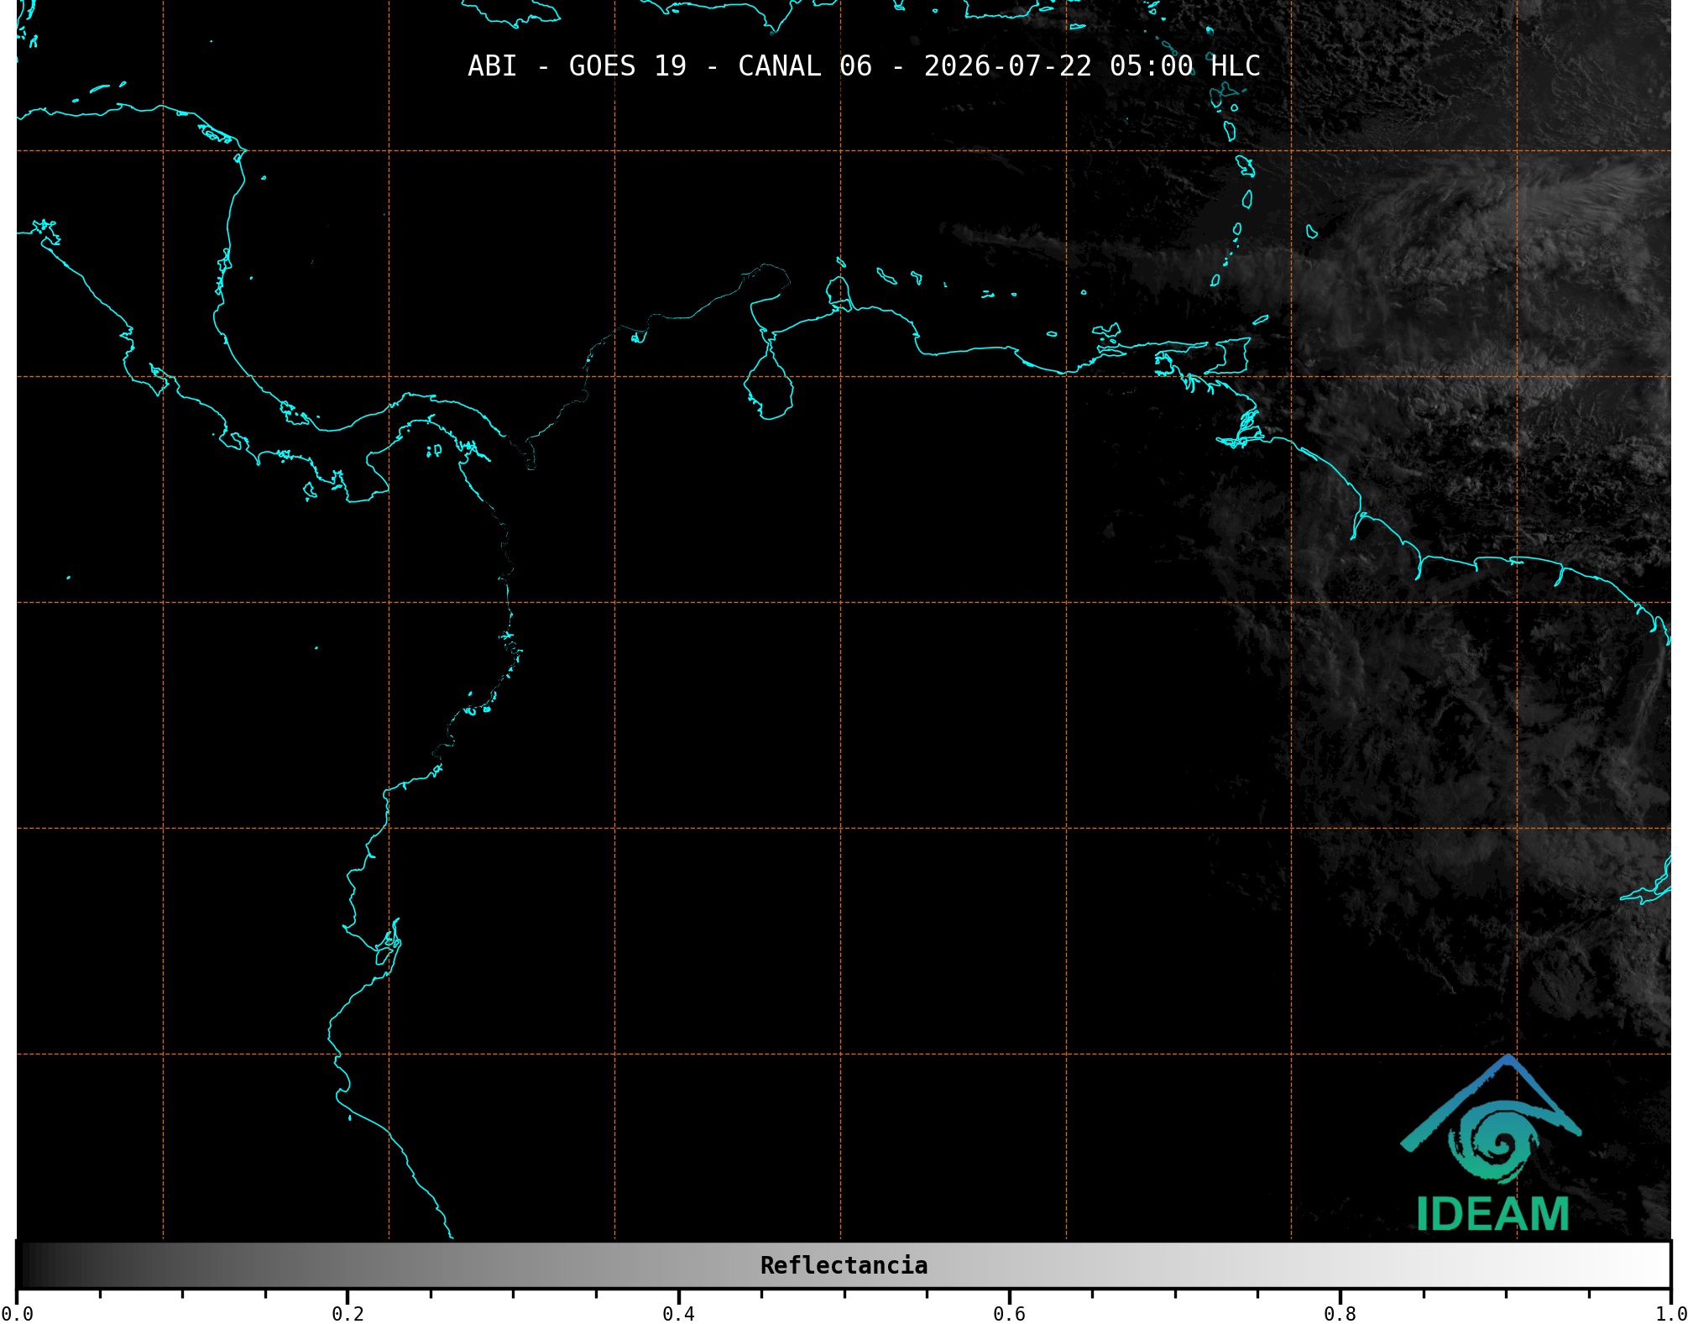Viewport: 1688px width, 1324px height.
Task: Click the '0.2' tick label on colorbar
Action: (348, 1313)
